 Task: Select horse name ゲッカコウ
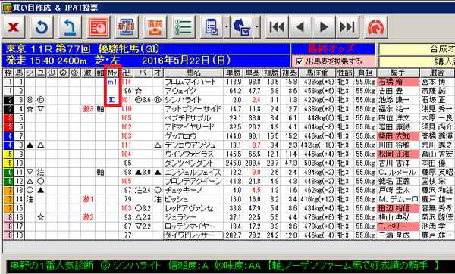pyautogui.click(x=180, y=135)
